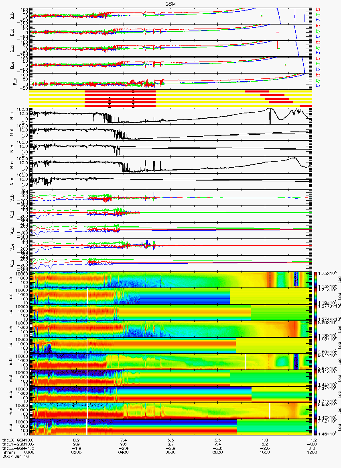
Task: Click the white data gap line in i_d spectrogram
Action: click(x=87, y=296)
